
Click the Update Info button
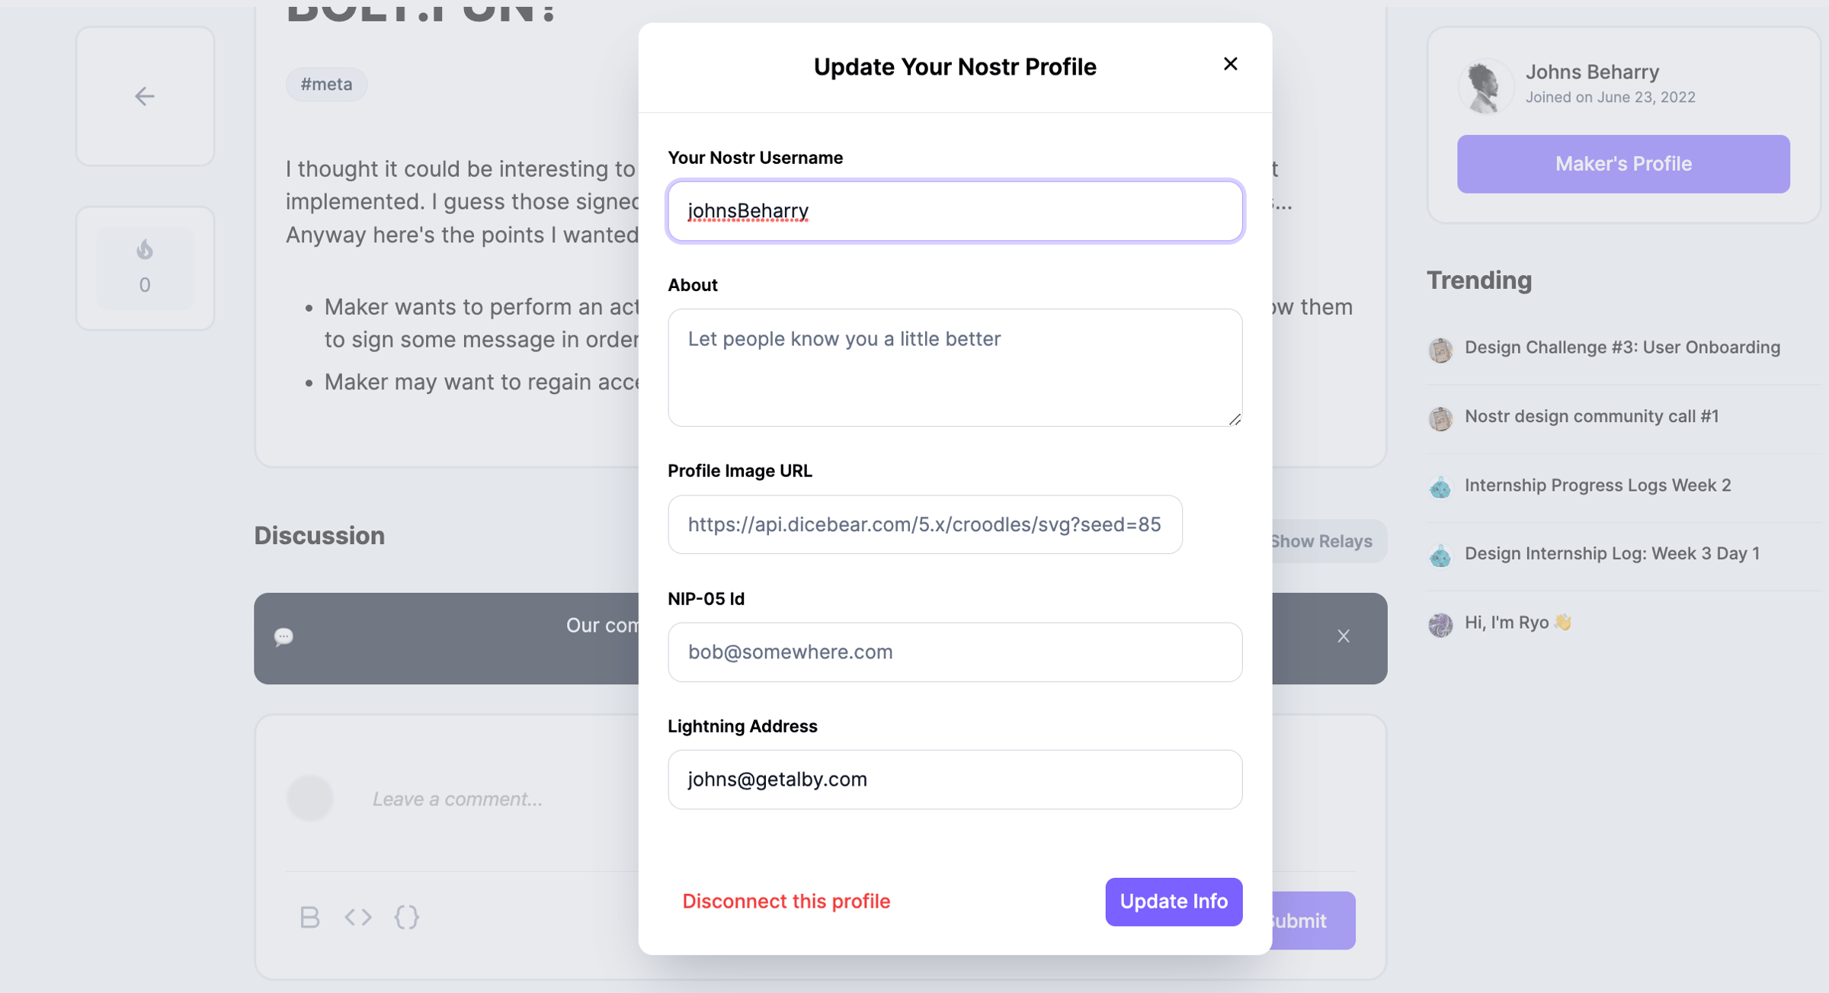1173,902
